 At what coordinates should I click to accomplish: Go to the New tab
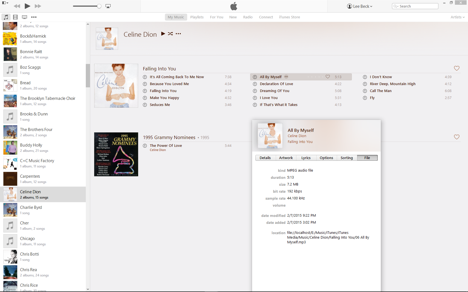(x=233, y=17)
